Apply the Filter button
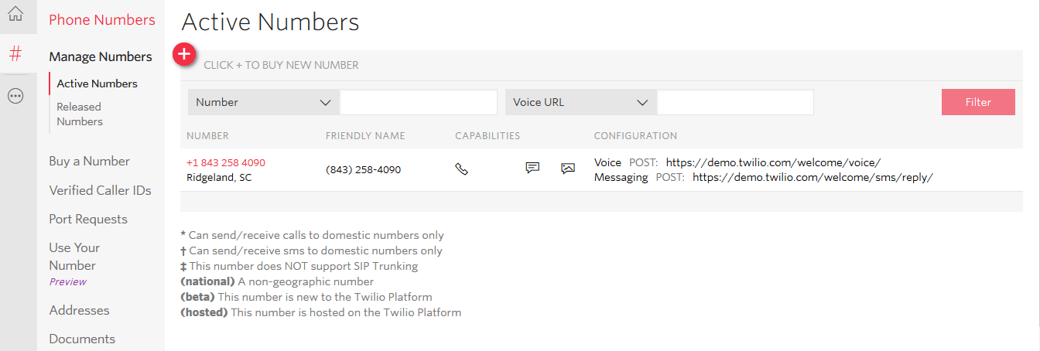 (x=978, y=102)
